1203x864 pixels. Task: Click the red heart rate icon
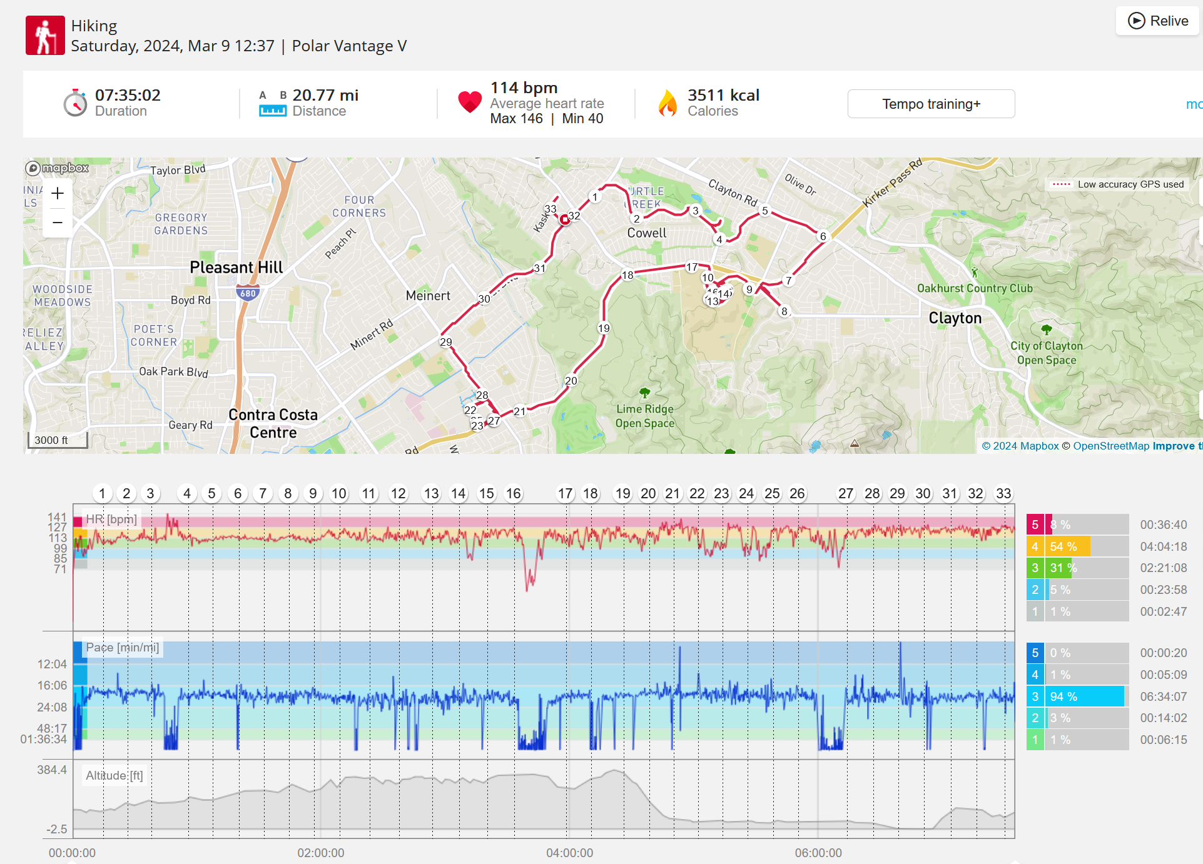(470, 102)
